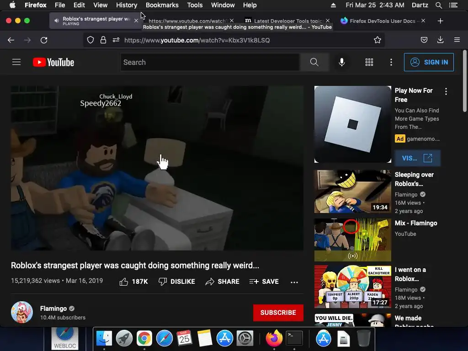Viewport: 468px width, 351px height.
Task: Open site permissions icon in address bar
Action: point(116,40)
